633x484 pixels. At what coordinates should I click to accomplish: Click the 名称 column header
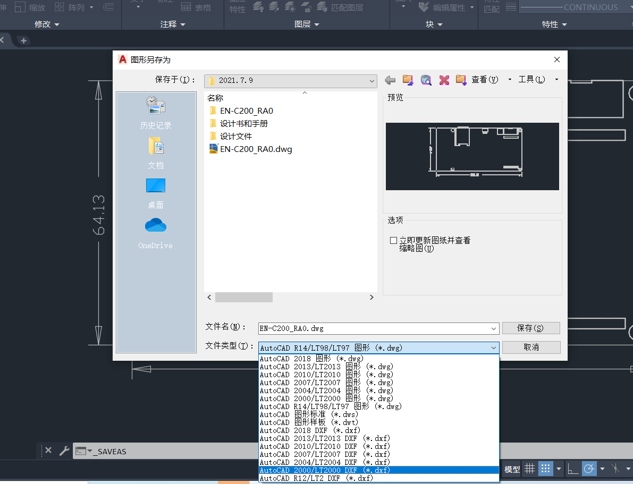(x=215, y=98)
